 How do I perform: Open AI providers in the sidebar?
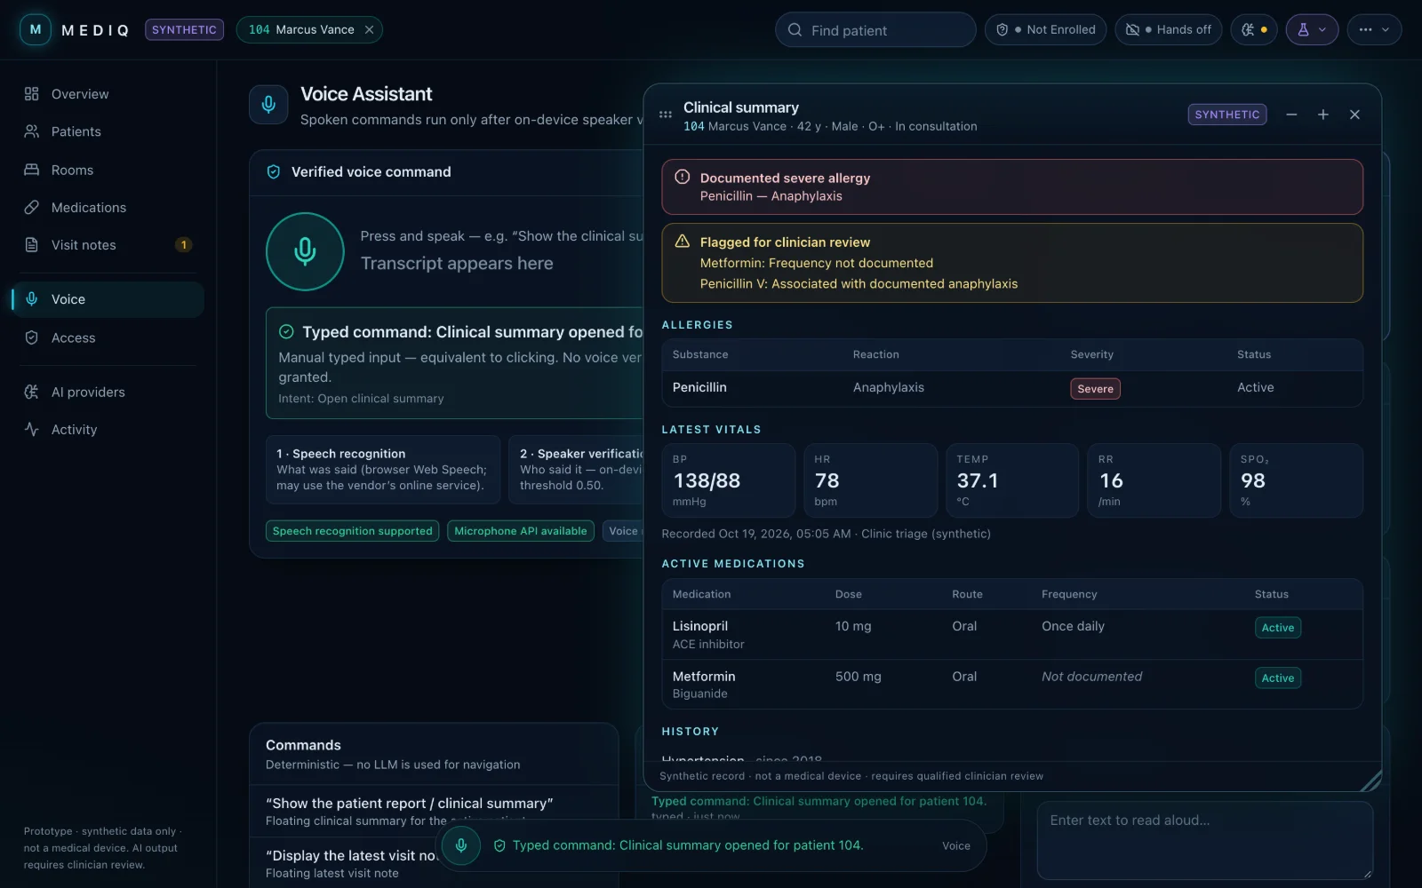tap(108, 392)
